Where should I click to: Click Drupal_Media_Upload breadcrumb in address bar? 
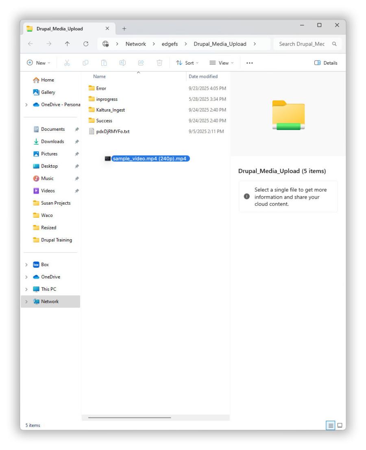(x=220, y=44)
